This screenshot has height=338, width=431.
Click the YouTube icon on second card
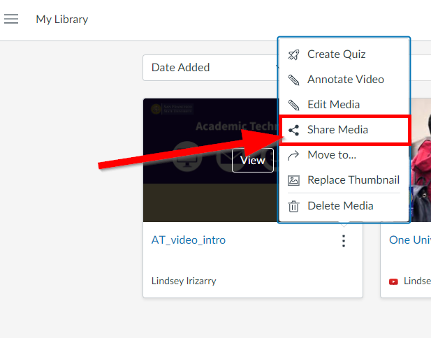coord(393,281)
